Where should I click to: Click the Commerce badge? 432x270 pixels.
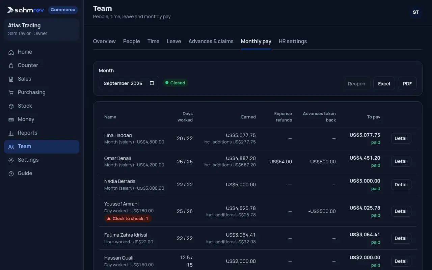tap(63, 10)
